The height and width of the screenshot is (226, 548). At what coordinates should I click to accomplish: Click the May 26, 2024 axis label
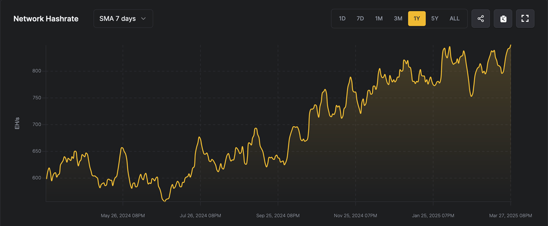[x=122, y=216]
